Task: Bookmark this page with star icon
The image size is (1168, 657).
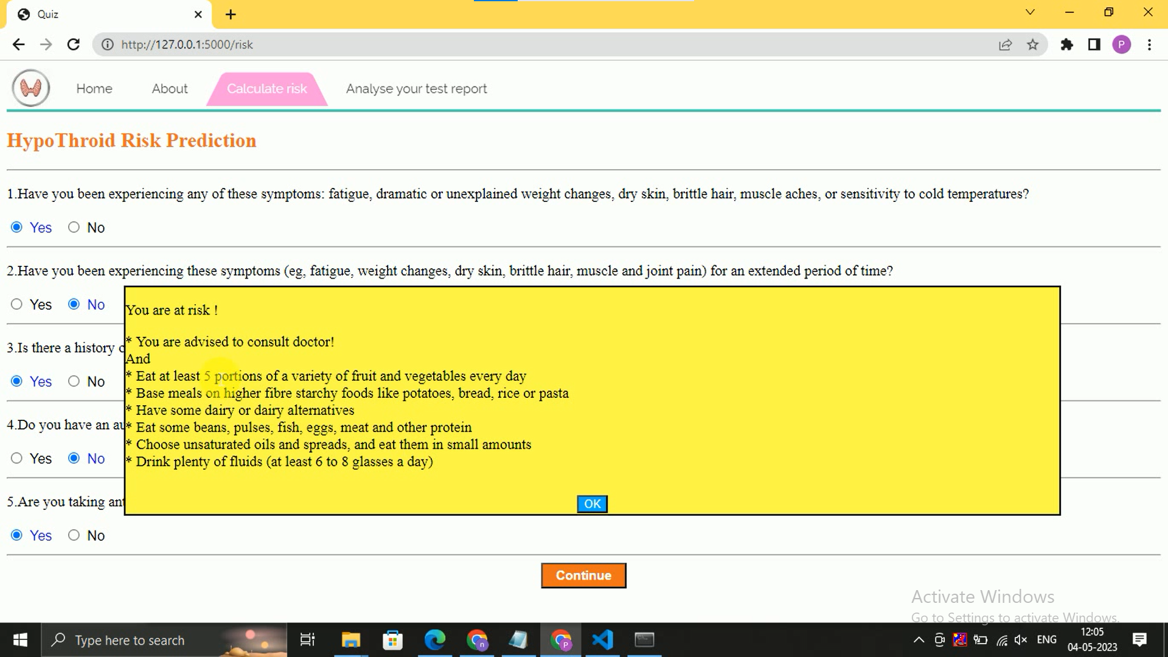Action: (x=1032, y=44)
